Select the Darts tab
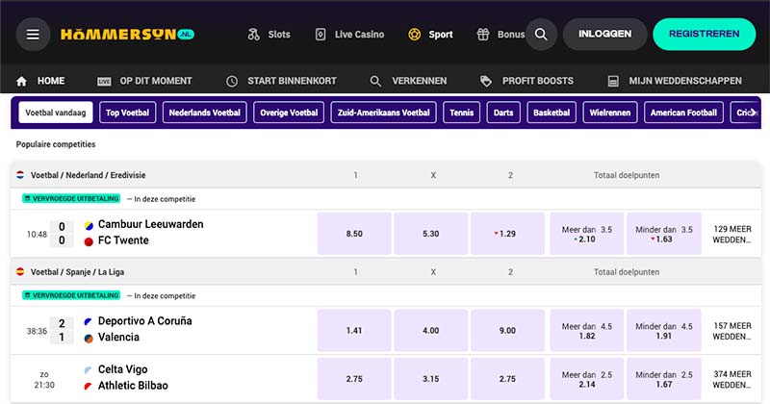 click(503, 113)
